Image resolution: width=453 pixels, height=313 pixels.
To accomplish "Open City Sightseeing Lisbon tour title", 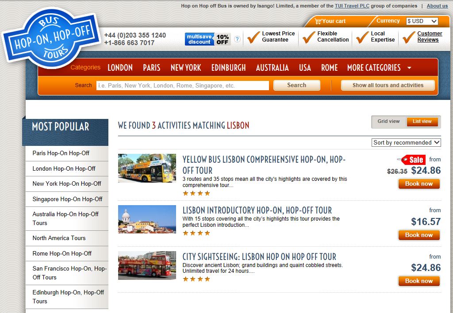I will pyautogui.click(x=259, y=256).
